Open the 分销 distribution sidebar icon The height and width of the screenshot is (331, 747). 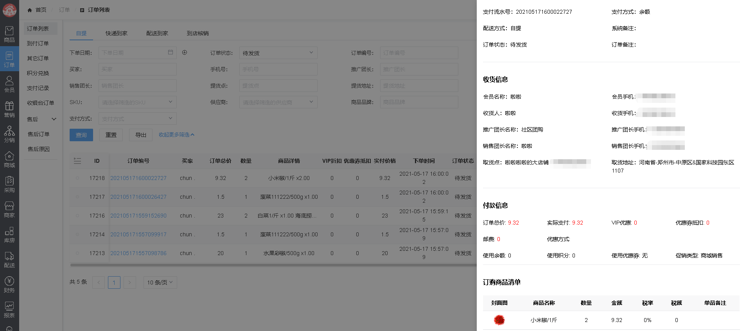tap(9, 134)
